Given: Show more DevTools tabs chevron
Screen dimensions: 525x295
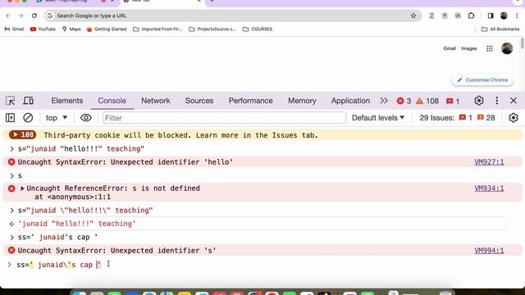Looking at the screenshot, I should pyautogui.click(x=384, y=101).
